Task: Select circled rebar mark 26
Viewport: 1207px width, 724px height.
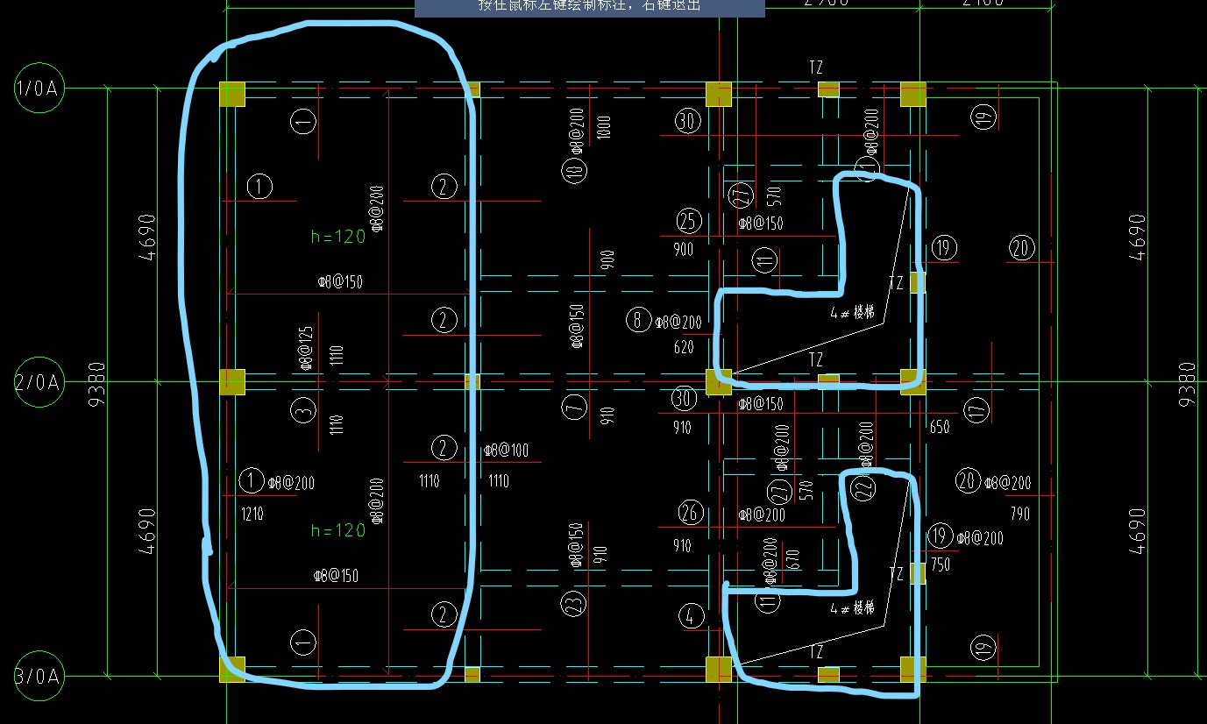Action: [x=691, y=512]
